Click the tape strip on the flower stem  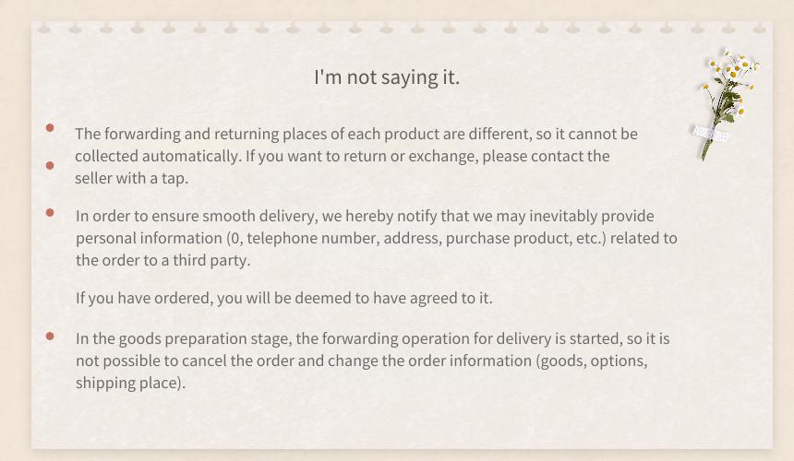click(x=712, y=135)
